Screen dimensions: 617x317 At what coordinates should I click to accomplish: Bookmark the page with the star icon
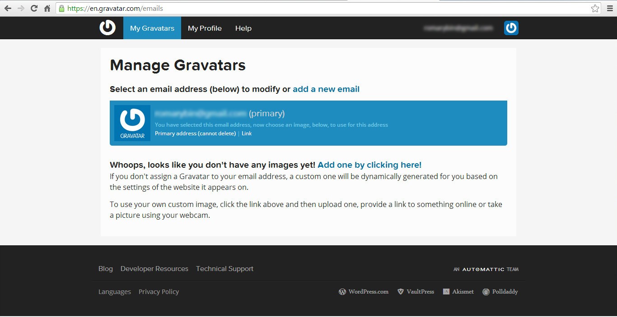[595, 8]
